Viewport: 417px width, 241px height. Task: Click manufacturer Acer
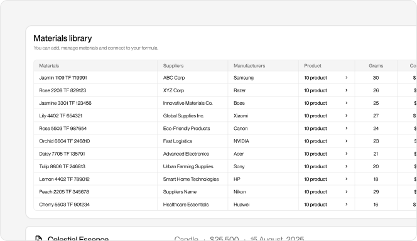pyautogui.click(x=239, y=154)
